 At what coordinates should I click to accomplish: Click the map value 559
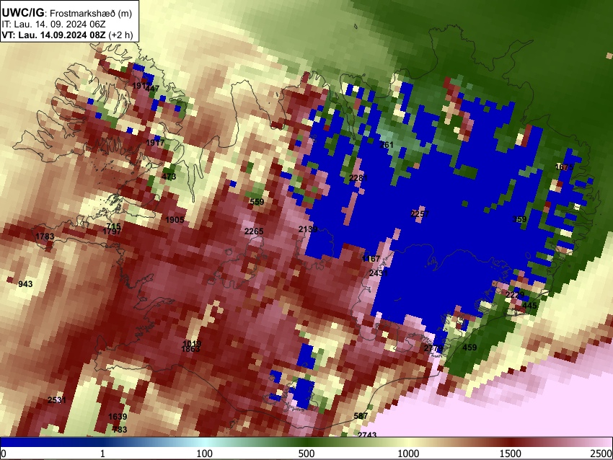tap(257, 202)
